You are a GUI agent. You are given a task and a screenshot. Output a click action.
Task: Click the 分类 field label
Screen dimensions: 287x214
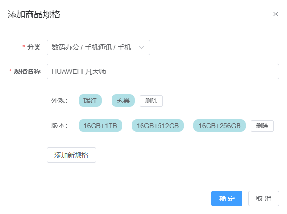click(34, 47)
